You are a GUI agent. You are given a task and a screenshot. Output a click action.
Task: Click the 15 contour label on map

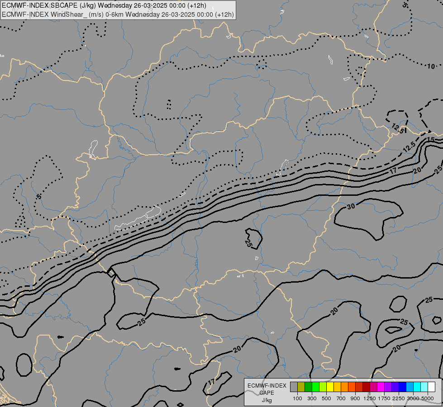pos(431,139)
